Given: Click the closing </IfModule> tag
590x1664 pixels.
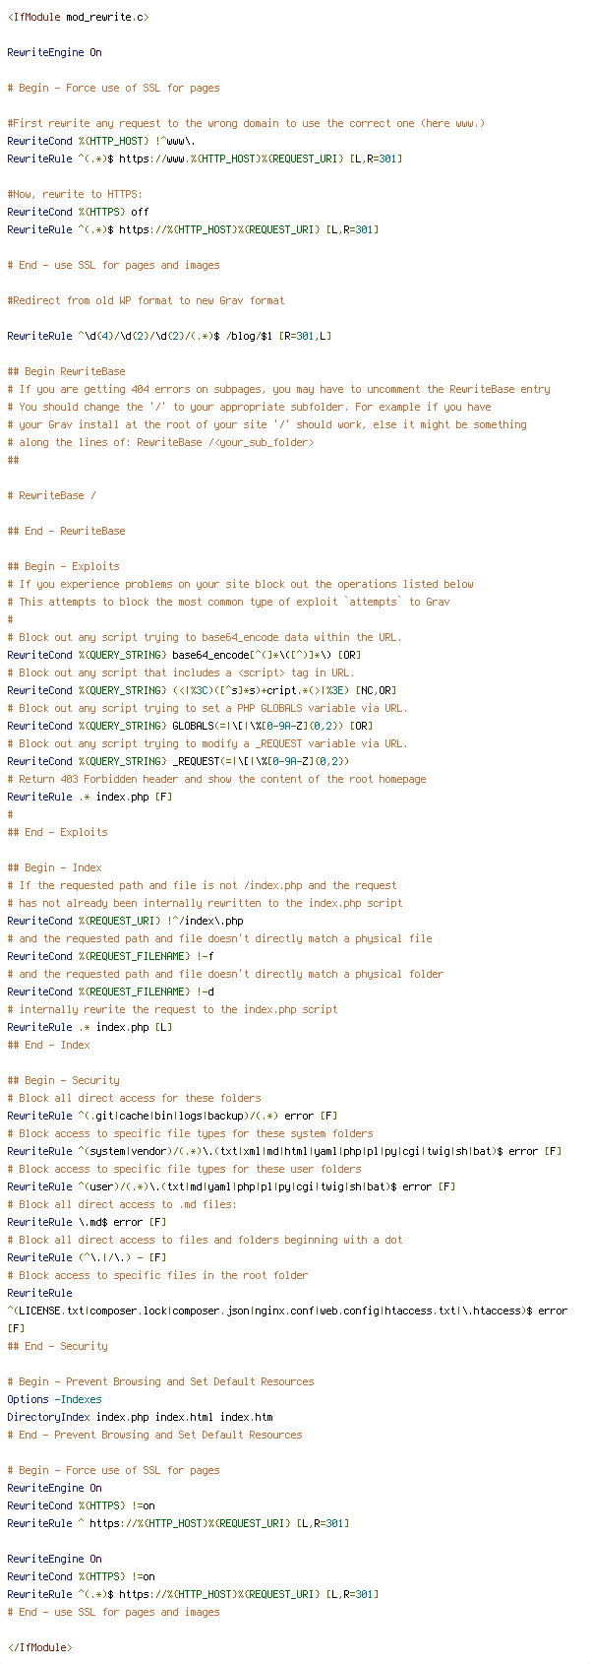Looking at the screenshot, I should (x=39, y=1647).
